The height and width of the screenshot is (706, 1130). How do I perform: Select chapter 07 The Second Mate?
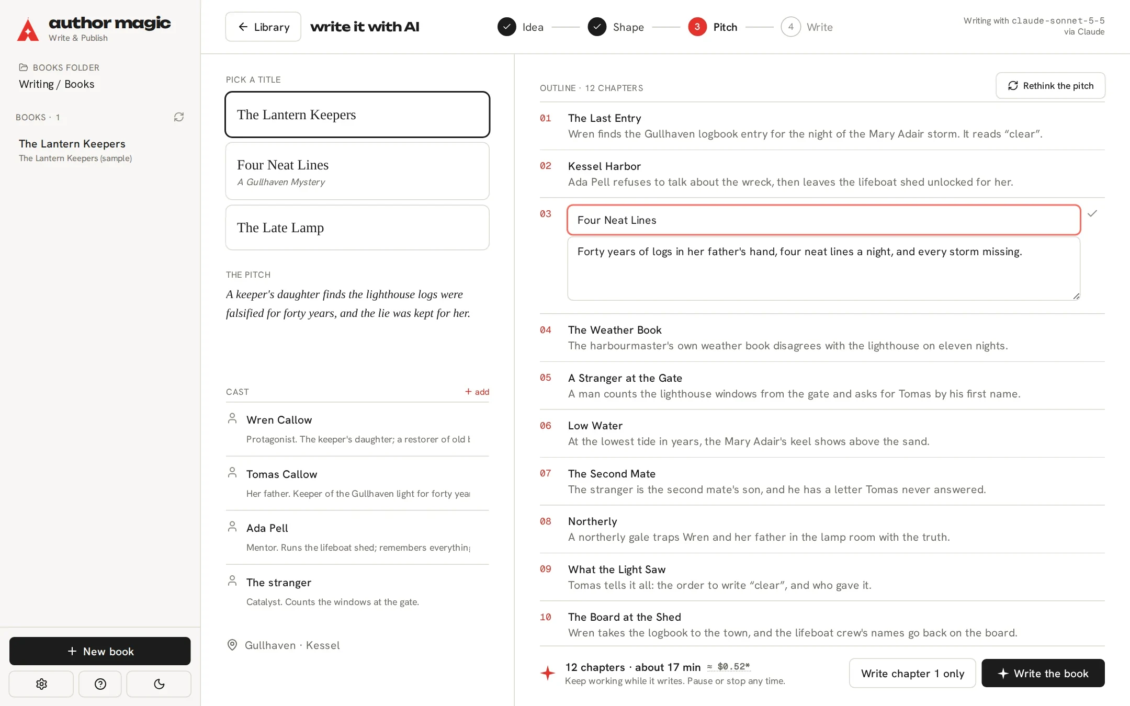point(822,482)
